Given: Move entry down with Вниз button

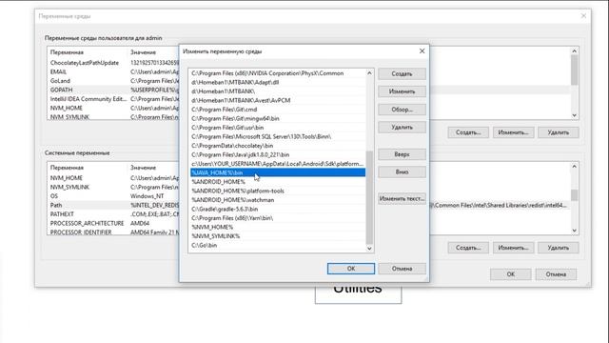Looking at the screenshot, I should pyautogui.click(x=402, y=171).
